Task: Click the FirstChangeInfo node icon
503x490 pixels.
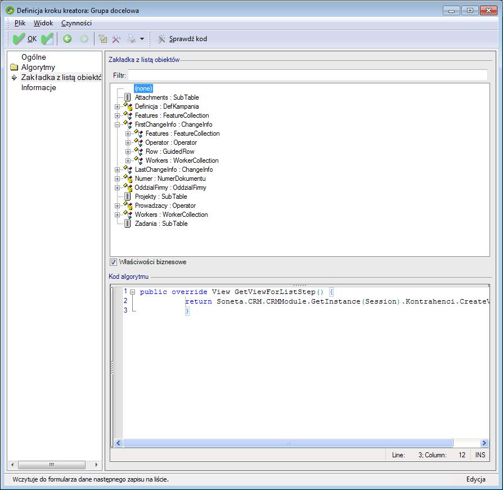Action: tap(128, 124)
